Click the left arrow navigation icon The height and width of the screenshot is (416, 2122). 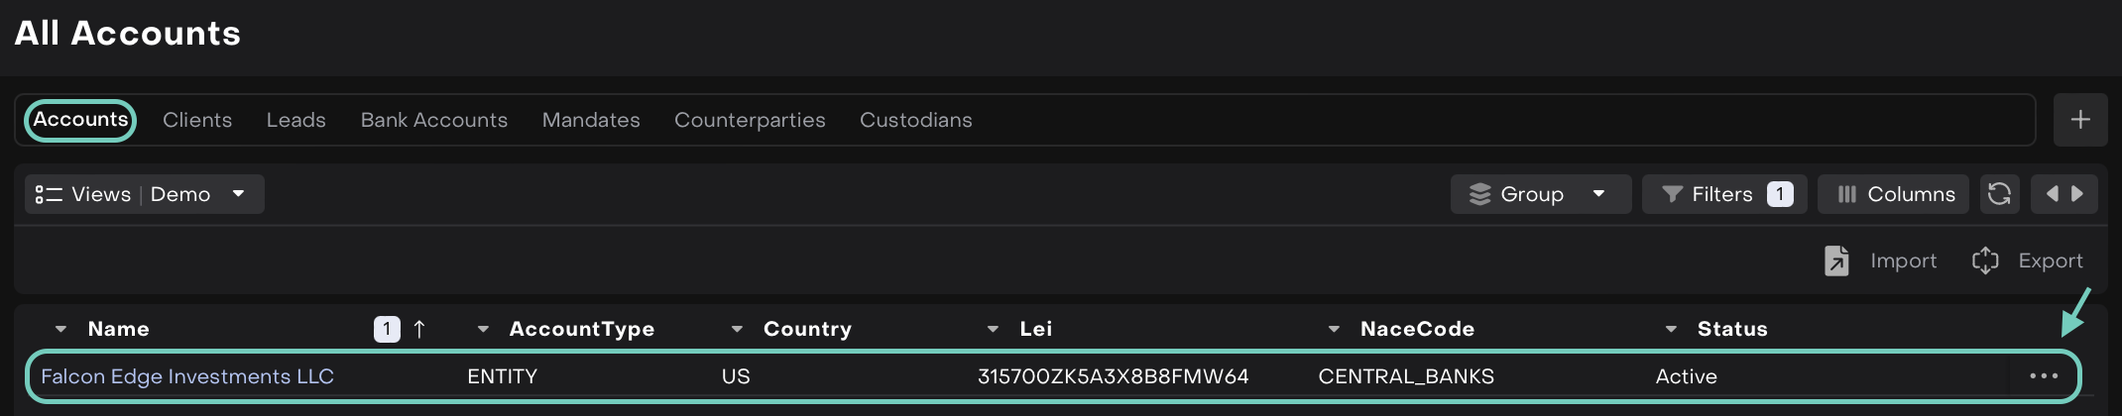click(x=2052, y=194)
